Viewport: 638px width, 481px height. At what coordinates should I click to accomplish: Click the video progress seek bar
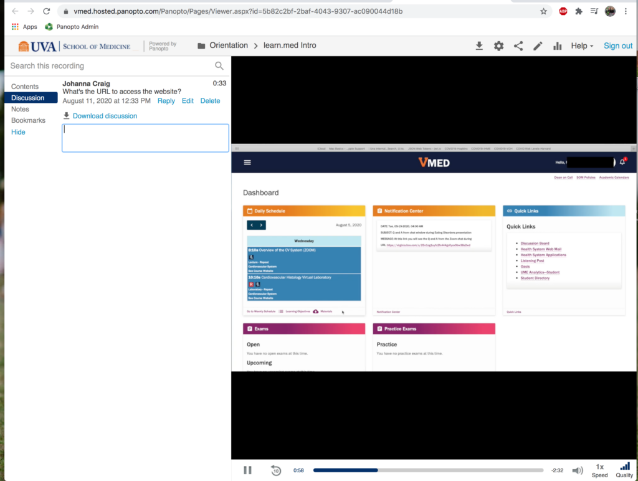coord(428,470)
